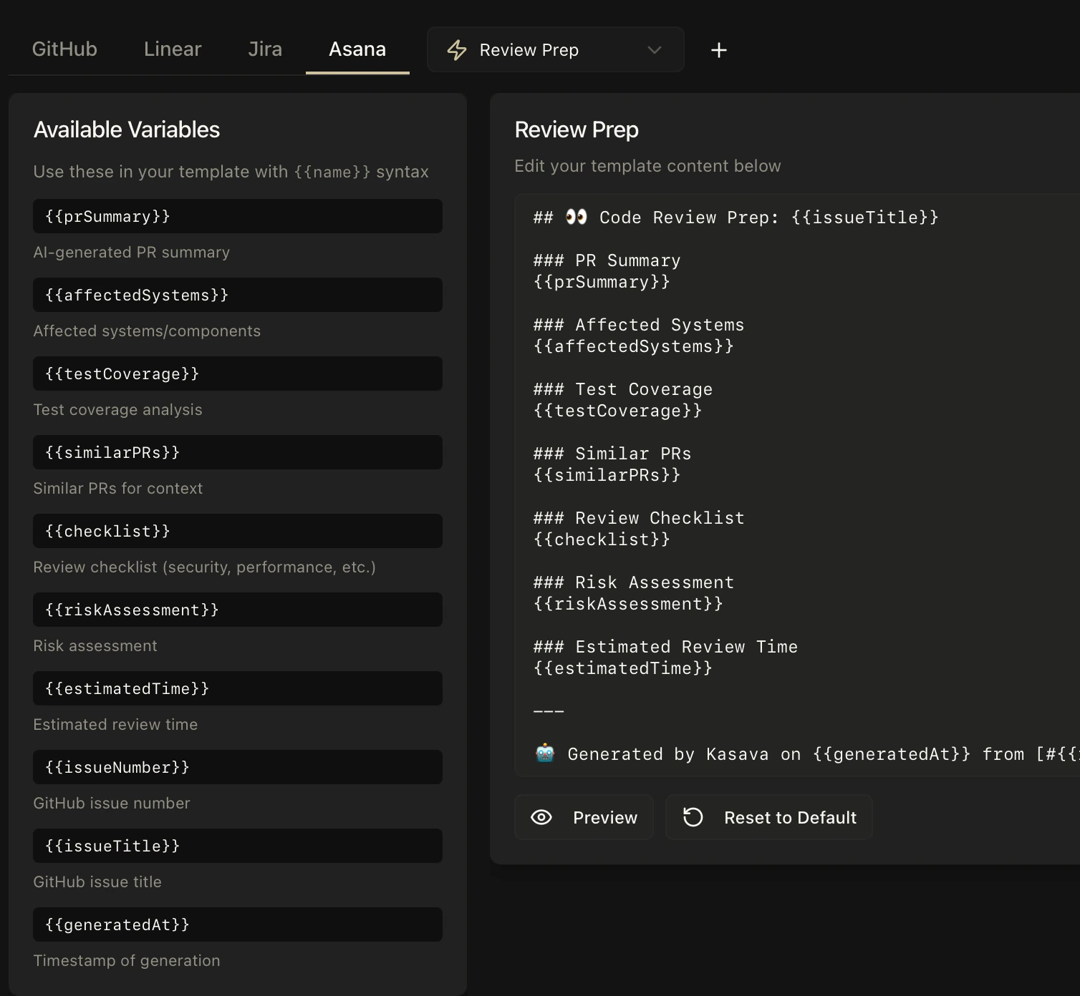The image size is (1080, 996).
Task: Click the '### Estimated Review Time' line in editor
Action: [665, 647]
